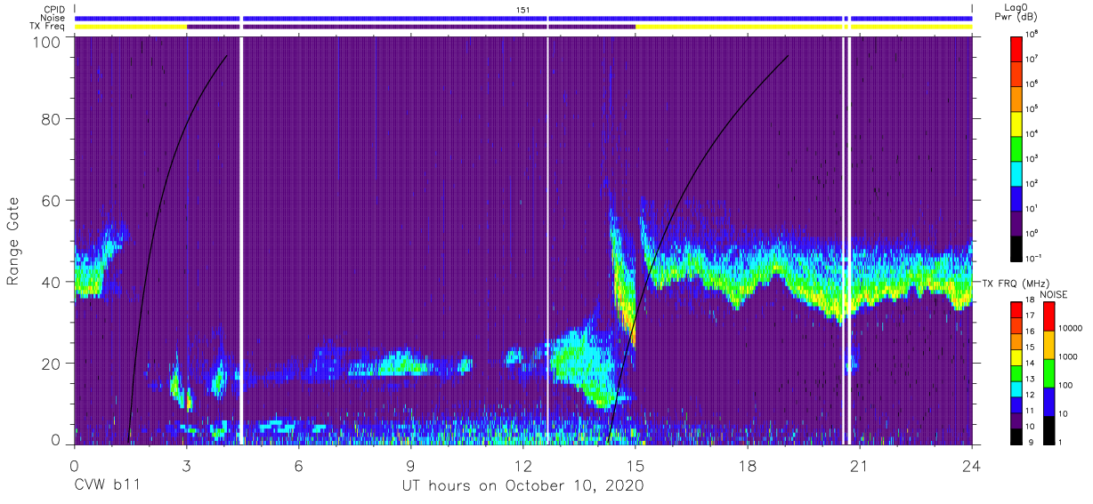Click the 100 tick on Range Gate axis
This screenshot has width=1093, height=504.
[48, 43]
